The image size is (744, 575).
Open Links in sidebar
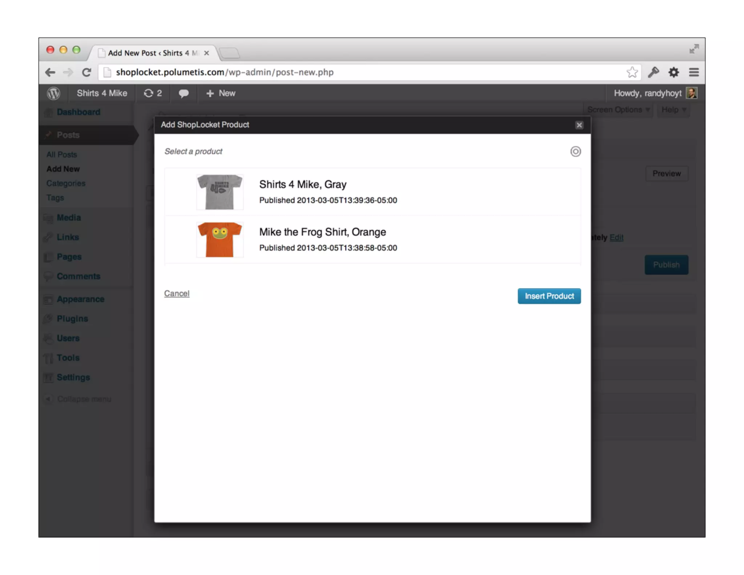pyautogui.click(x=68, y=237)
